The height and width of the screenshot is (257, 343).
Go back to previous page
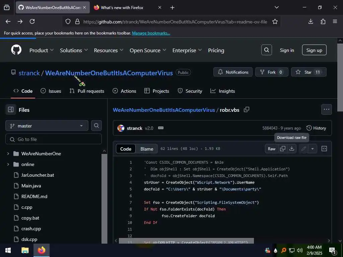(x=8, y=21)
